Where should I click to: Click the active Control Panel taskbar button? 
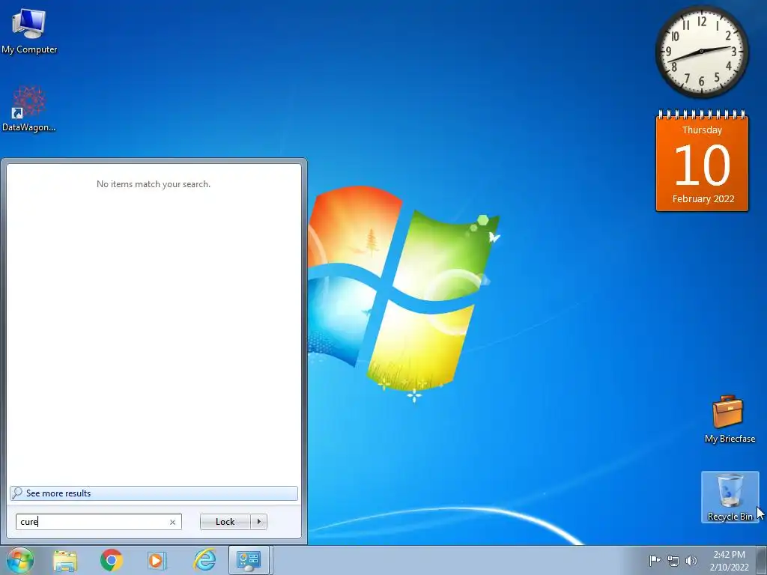click(x=249, y=560)
